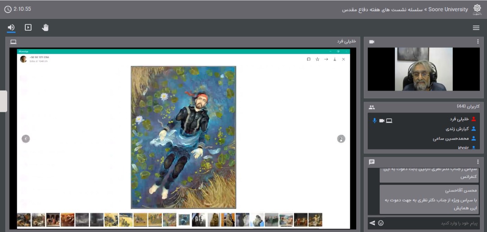487x232 pixels.
Task: Close the WhatsApp image viewer
Action: (344, 59)
